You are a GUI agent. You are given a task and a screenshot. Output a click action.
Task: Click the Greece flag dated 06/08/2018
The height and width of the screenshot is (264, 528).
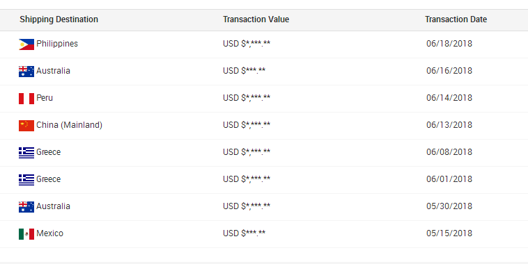(x=26, y=153)
